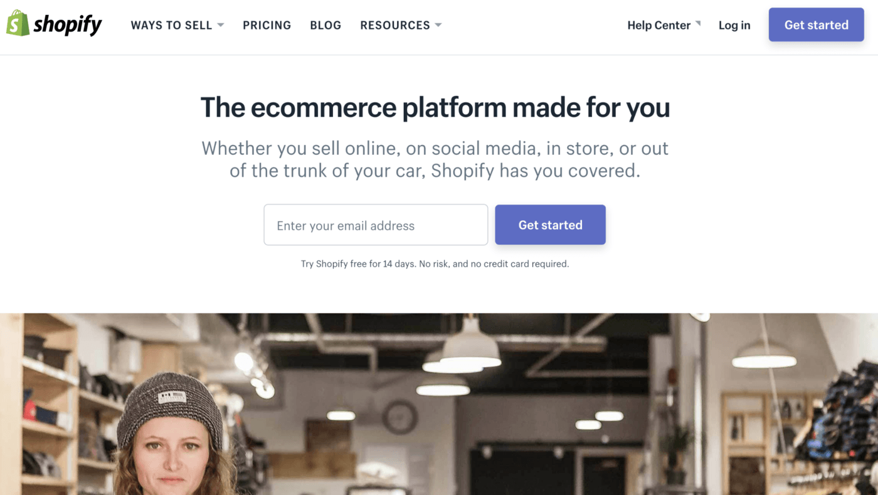Expand the arrow beside WAYS TO SELL
The image size is (878, 495).
pos(220,25)
